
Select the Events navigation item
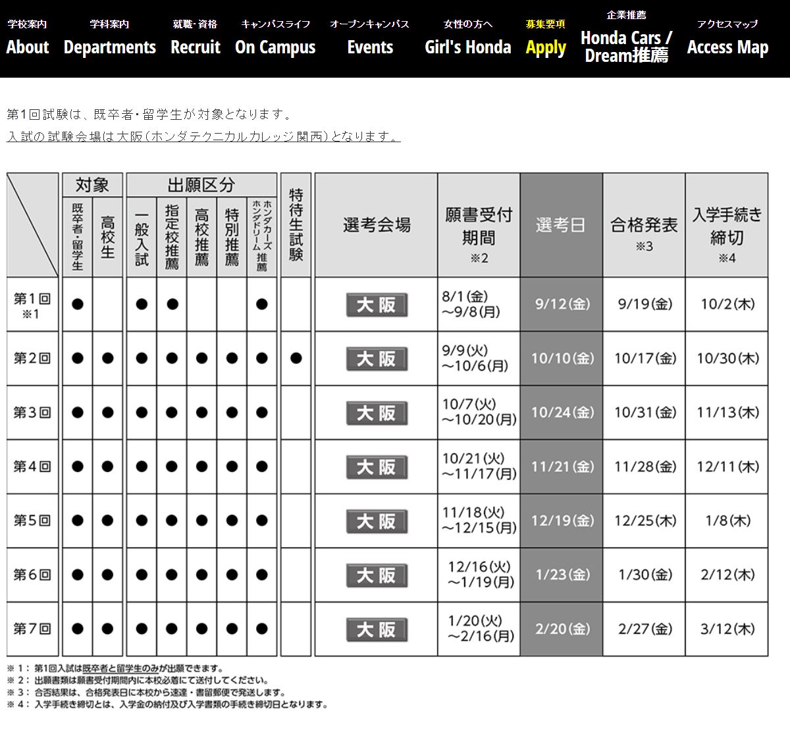[x=369, y=39]
